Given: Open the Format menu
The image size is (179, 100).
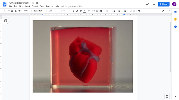Looking at the screenshot, I should coord(35,6).
